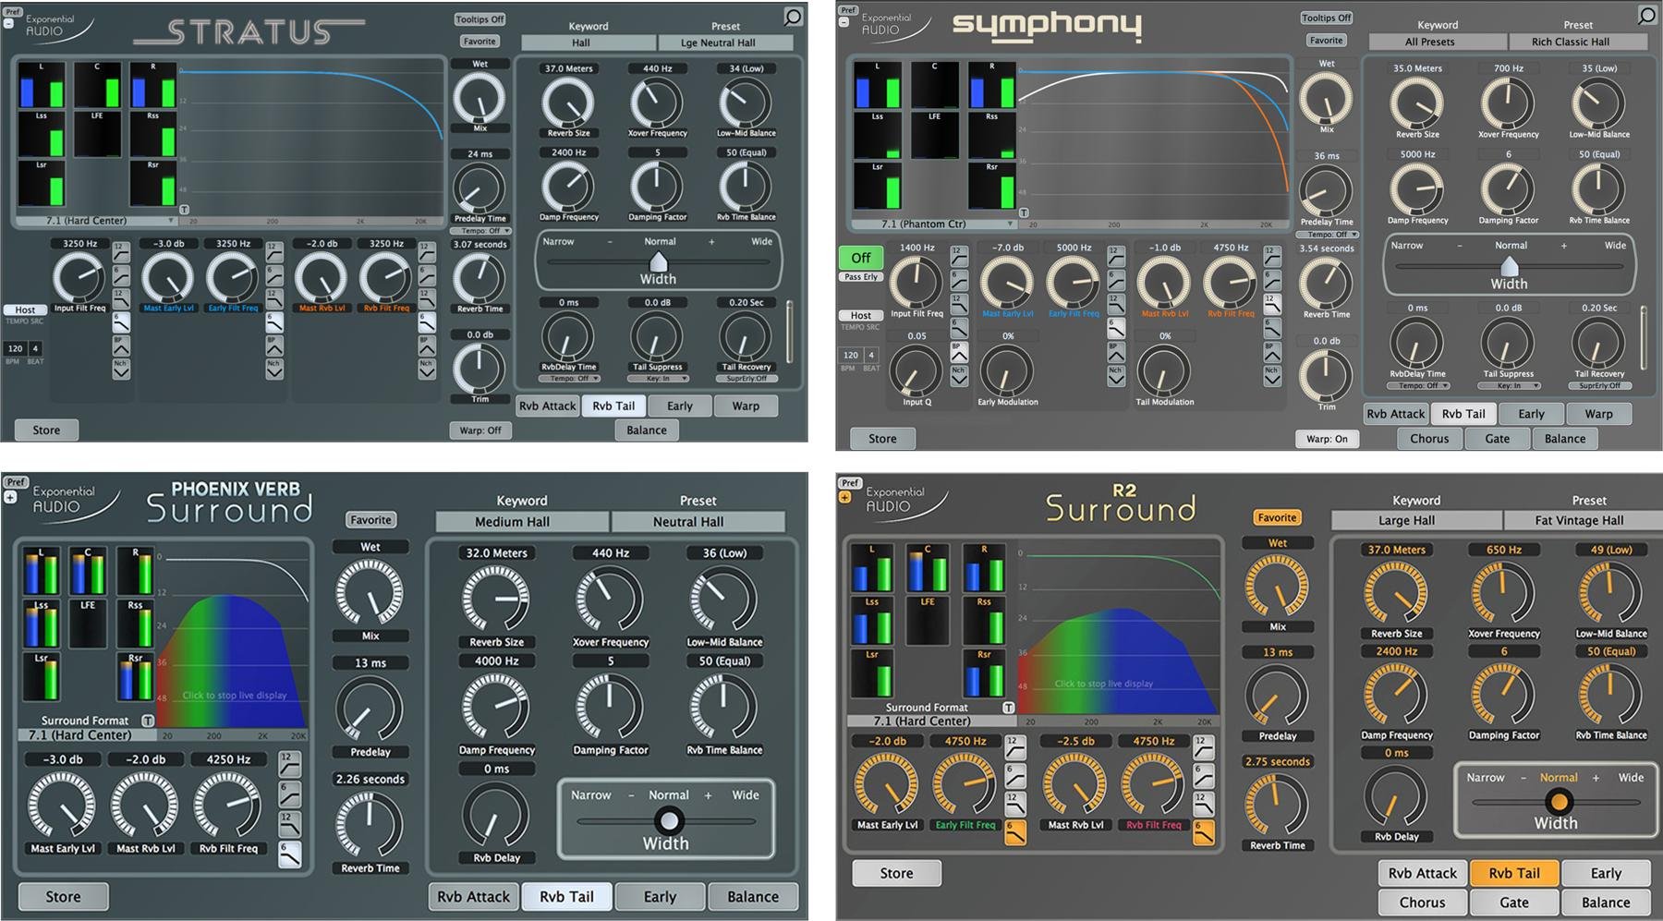Click the T icon in R2 Surround display

(1009, 708)
